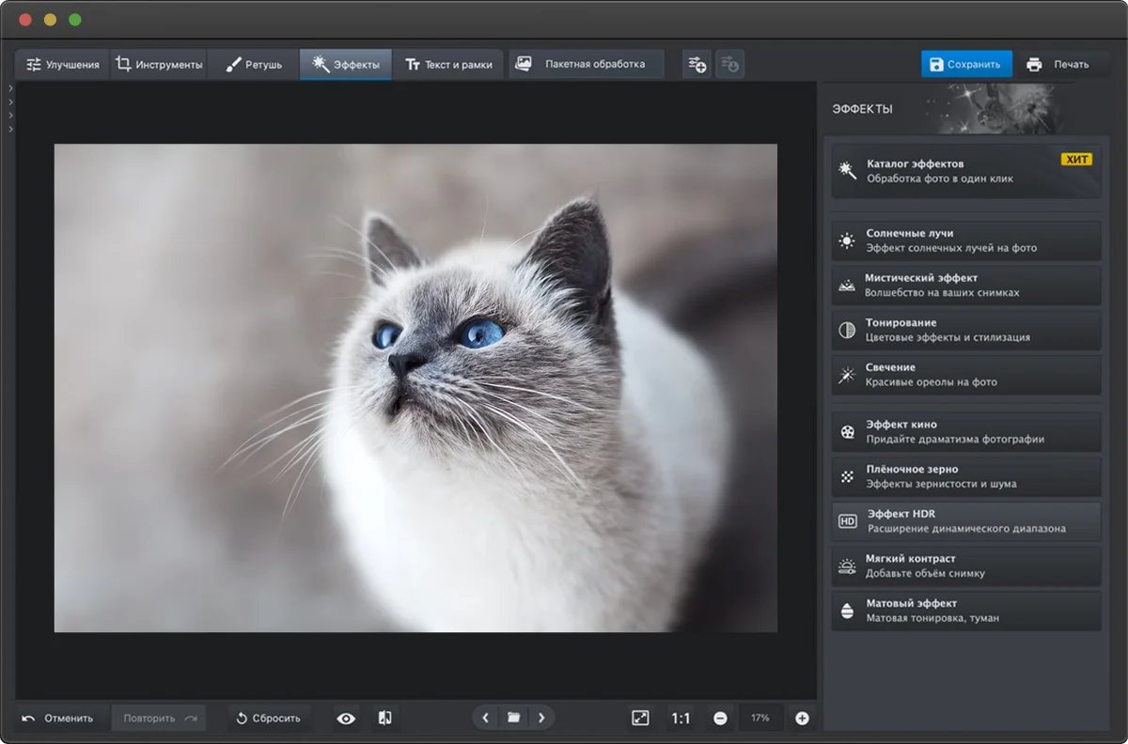1128x744 pixels.
Task: Zoom in with the plus button
Action: coord(802,719)
